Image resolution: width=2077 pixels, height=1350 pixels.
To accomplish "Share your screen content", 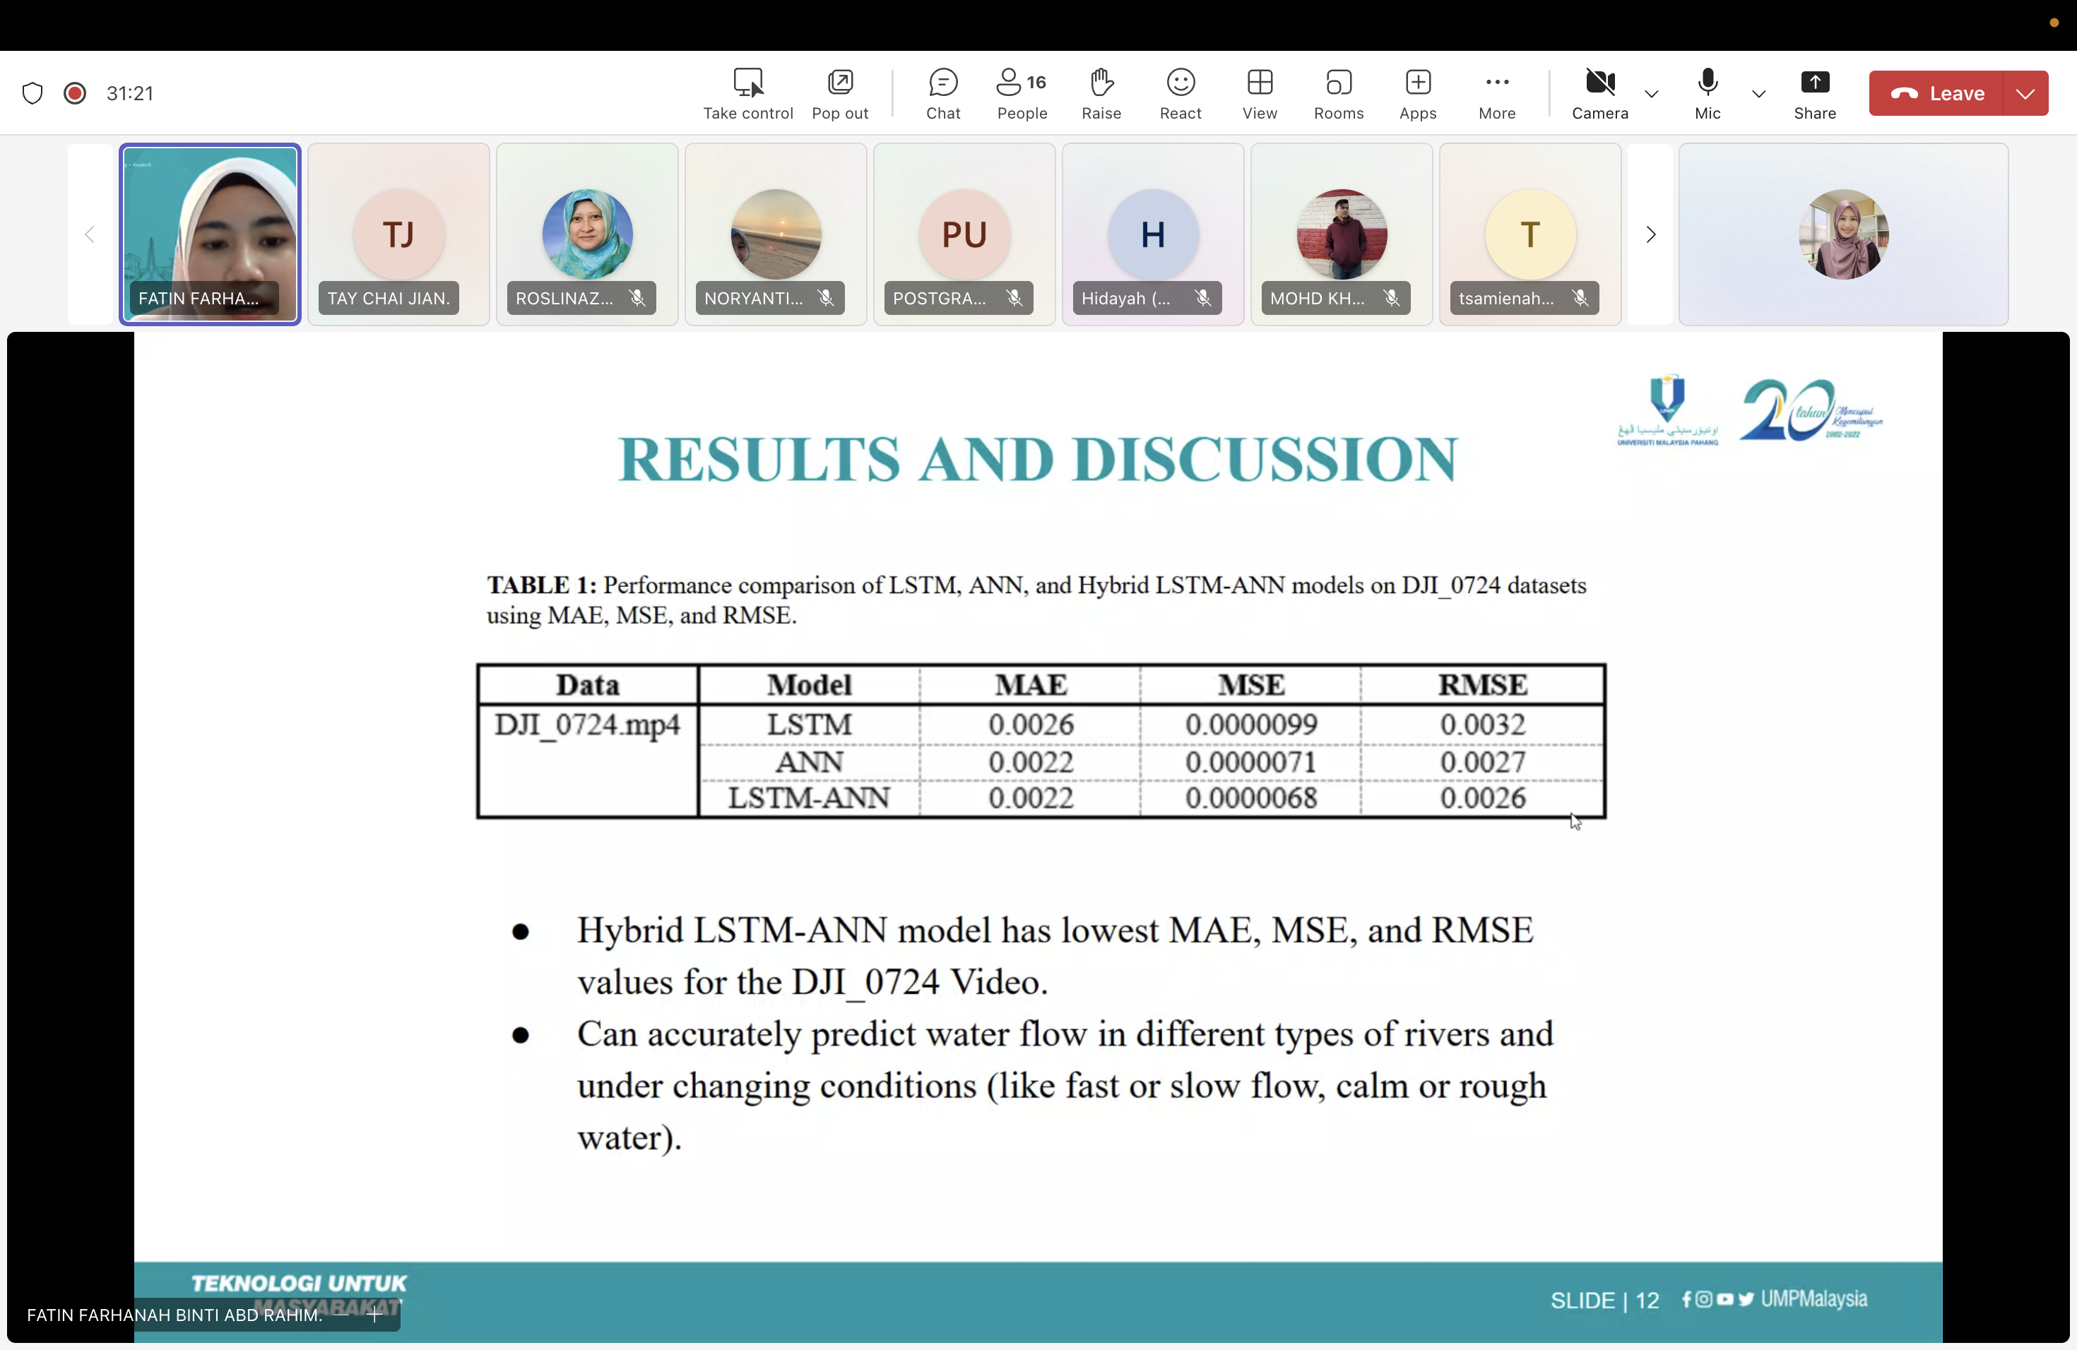I will click(x=1815, y=93).
